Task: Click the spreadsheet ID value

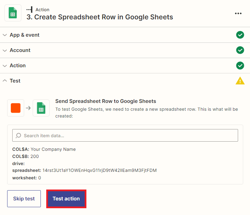Action: [x=99, y=170]
